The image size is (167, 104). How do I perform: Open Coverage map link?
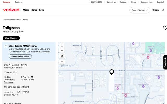(147, 2)
